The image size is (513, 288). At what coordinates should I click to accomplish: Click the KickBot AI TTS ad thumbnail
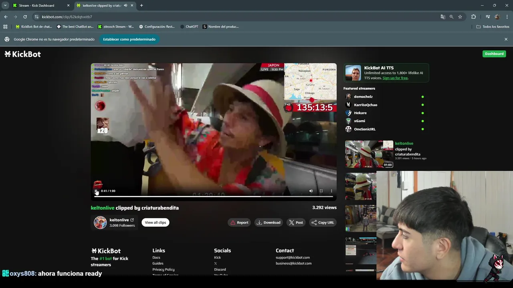tap(353, 73)
